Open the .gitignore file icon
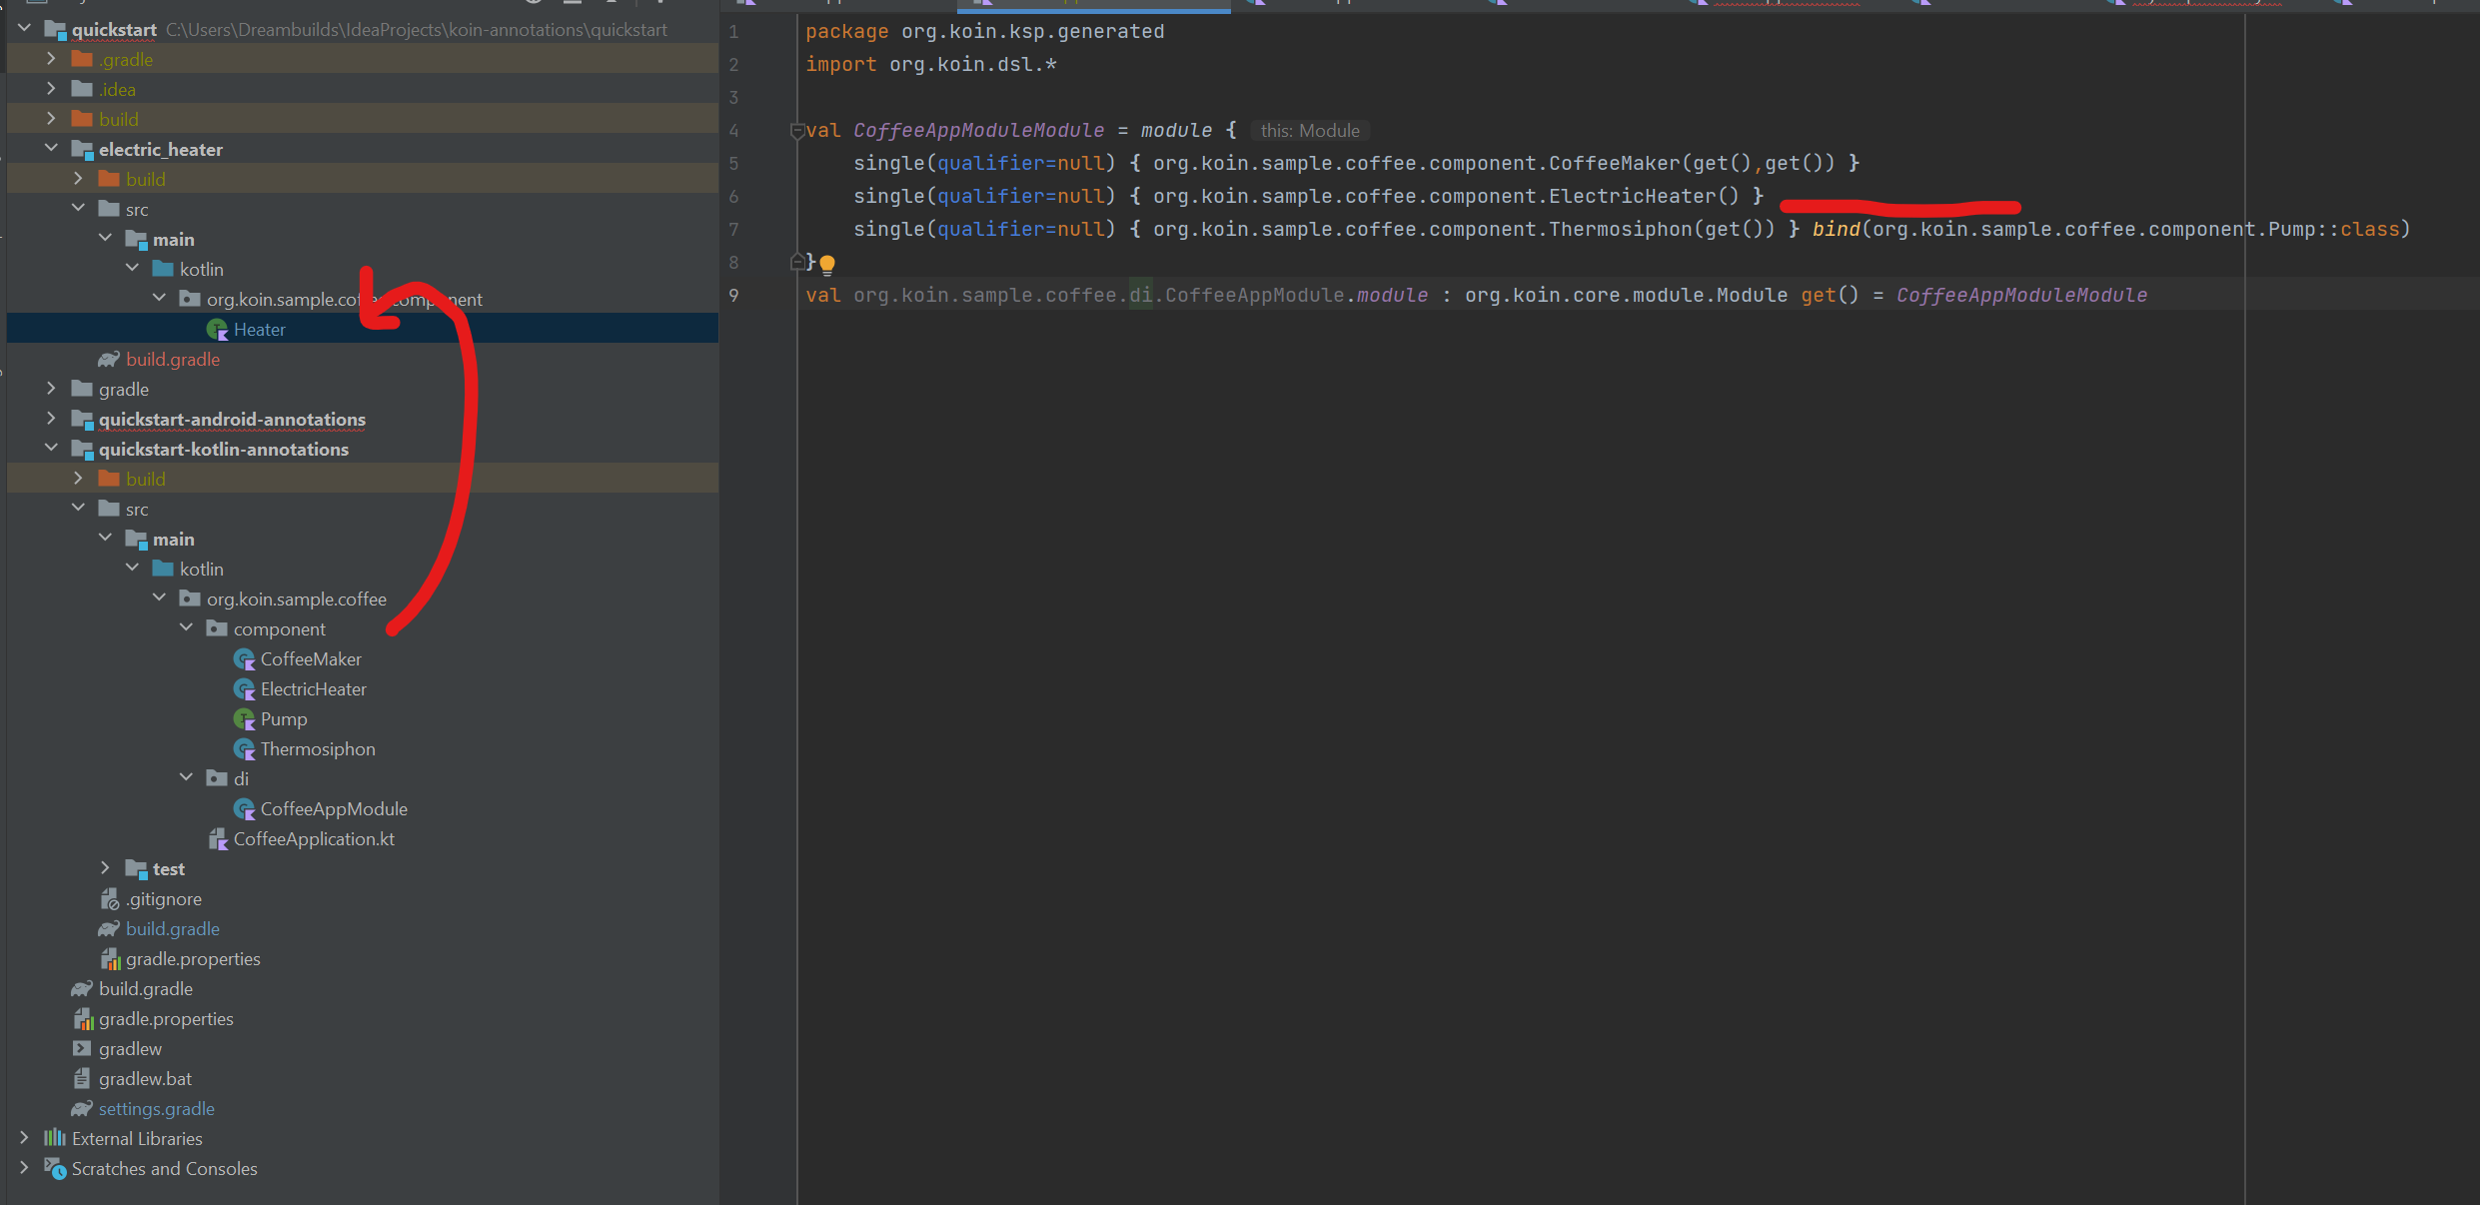Image resolution: width=2480 pixels, height=1205 pixels. click(x=110, y=898)
